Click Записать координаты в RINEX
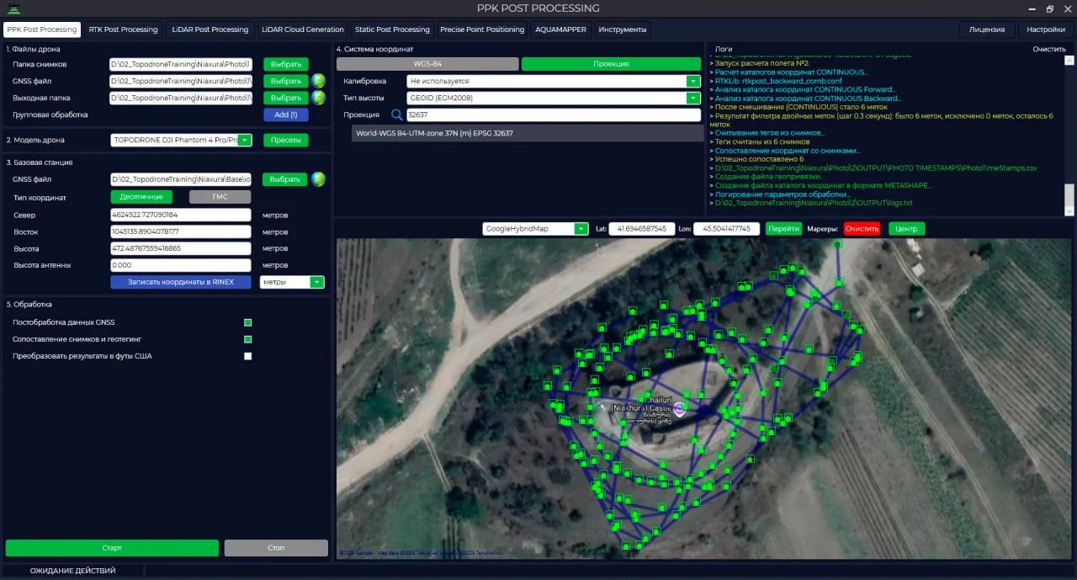Screen dimensions: 1077x580 tap(180, 281)
